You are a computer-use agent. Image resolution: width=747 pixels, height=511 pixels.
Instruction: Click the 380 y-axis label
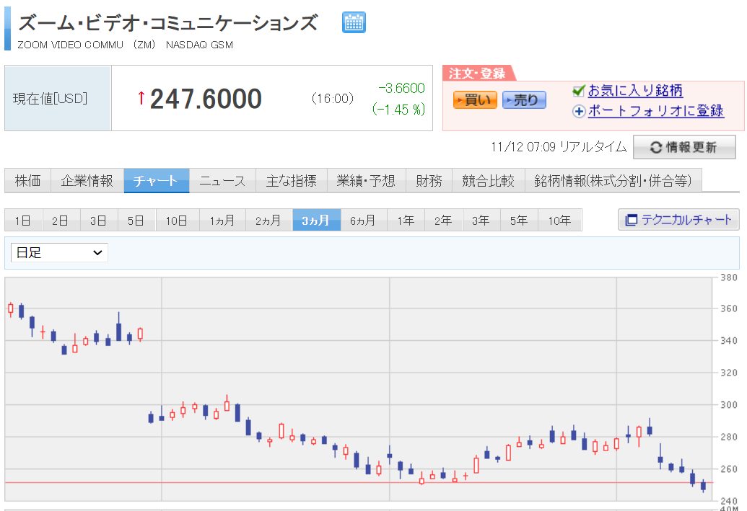click(x=728, y=277)
